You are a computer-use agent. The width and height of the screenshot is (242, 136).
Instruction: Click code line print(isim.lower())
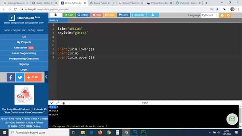tap(76, 49)
